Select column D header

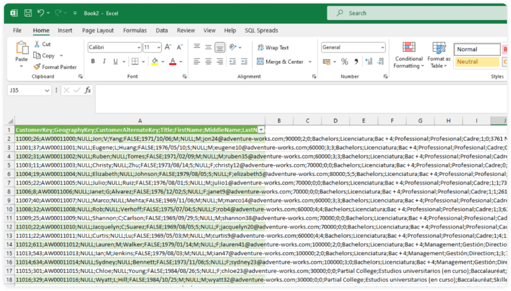coord(335,121)
